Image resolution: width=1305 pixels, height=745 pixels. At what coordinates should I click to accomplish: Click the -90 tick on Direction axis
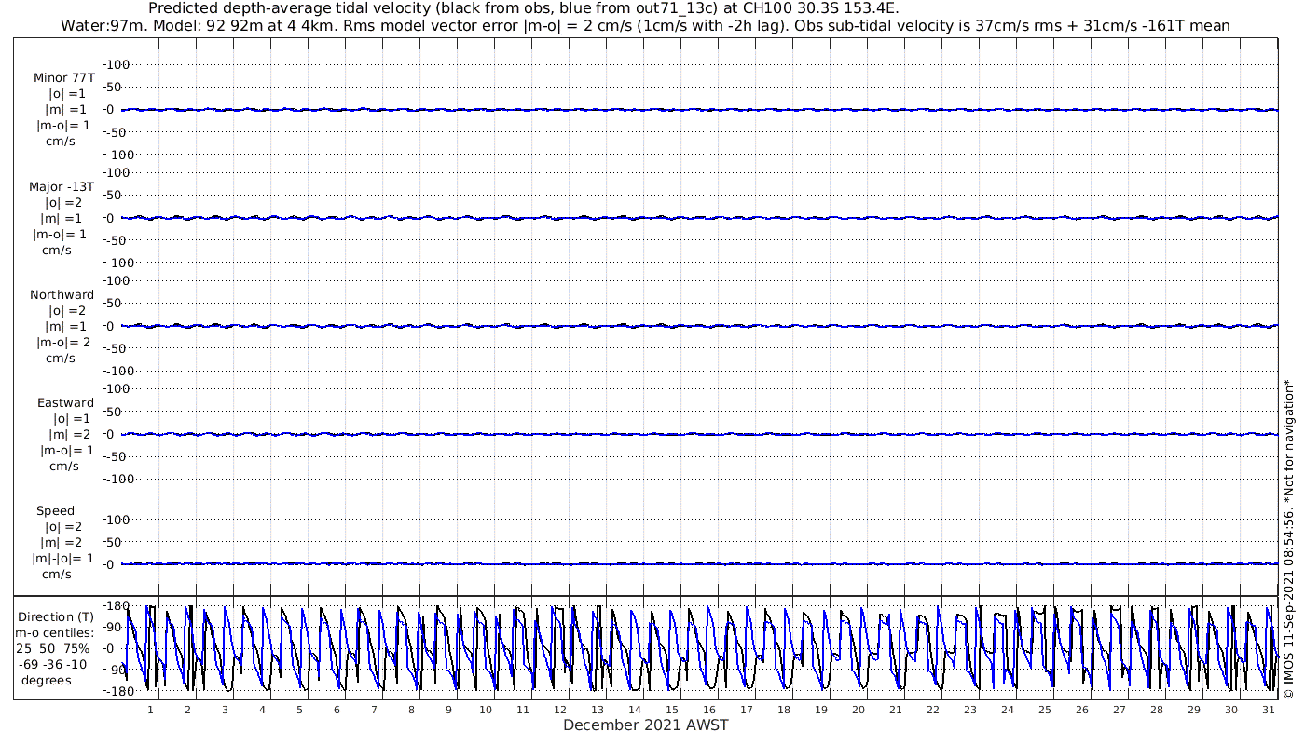click(x=116, y=670)
